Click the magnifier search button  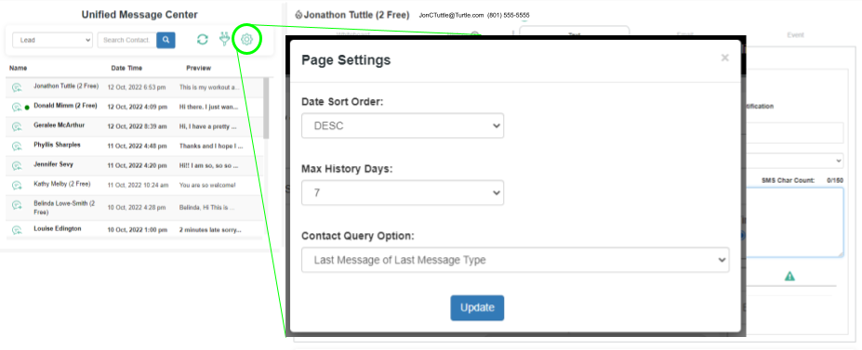(x=166, y=40)
